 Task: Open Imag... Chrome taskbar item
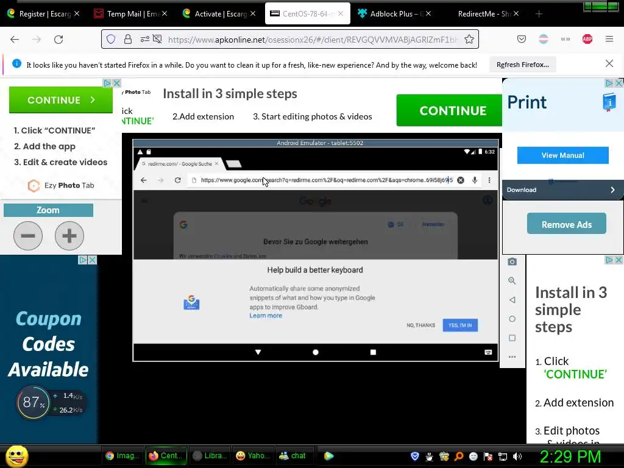(122, 456)
